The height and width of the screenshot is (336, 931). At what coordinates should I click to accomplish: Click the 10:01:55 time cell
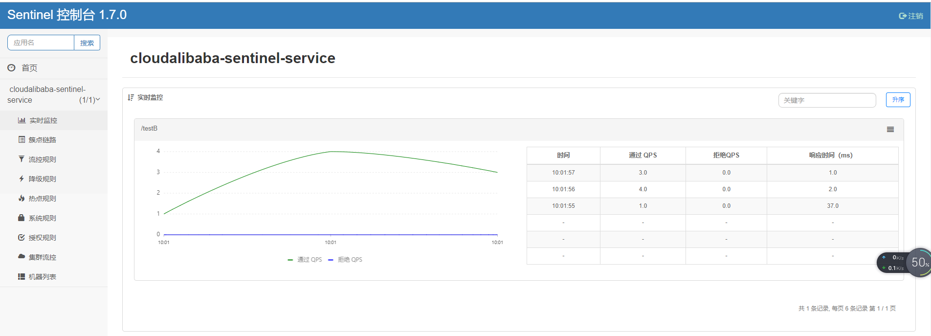[x=563, y=206]
